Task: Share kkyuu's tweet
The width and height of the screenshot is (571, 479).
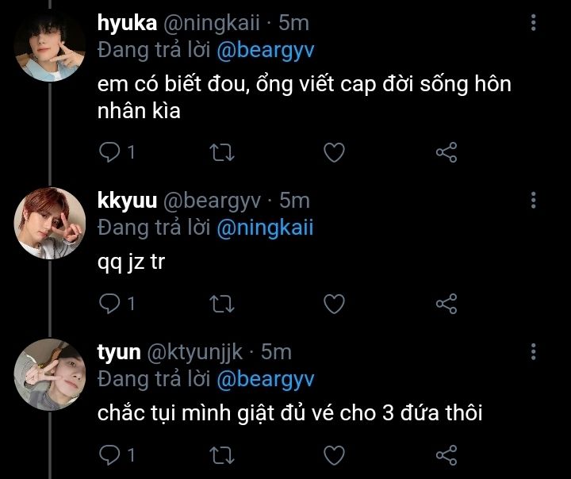Action: coord(447,303)
